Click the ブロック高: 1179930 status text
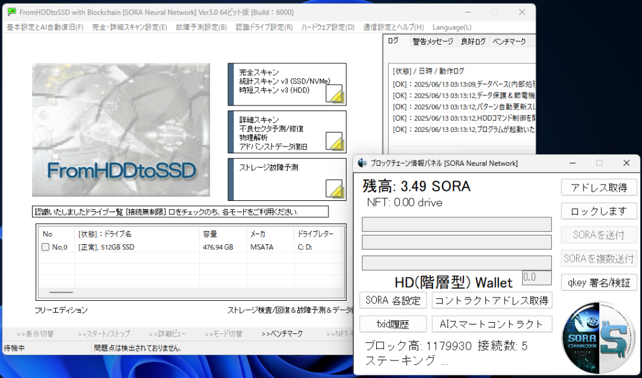 coord(418,346)
